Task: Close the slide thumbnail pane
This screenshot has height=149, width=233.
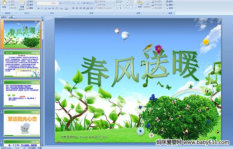Action: 42,17
